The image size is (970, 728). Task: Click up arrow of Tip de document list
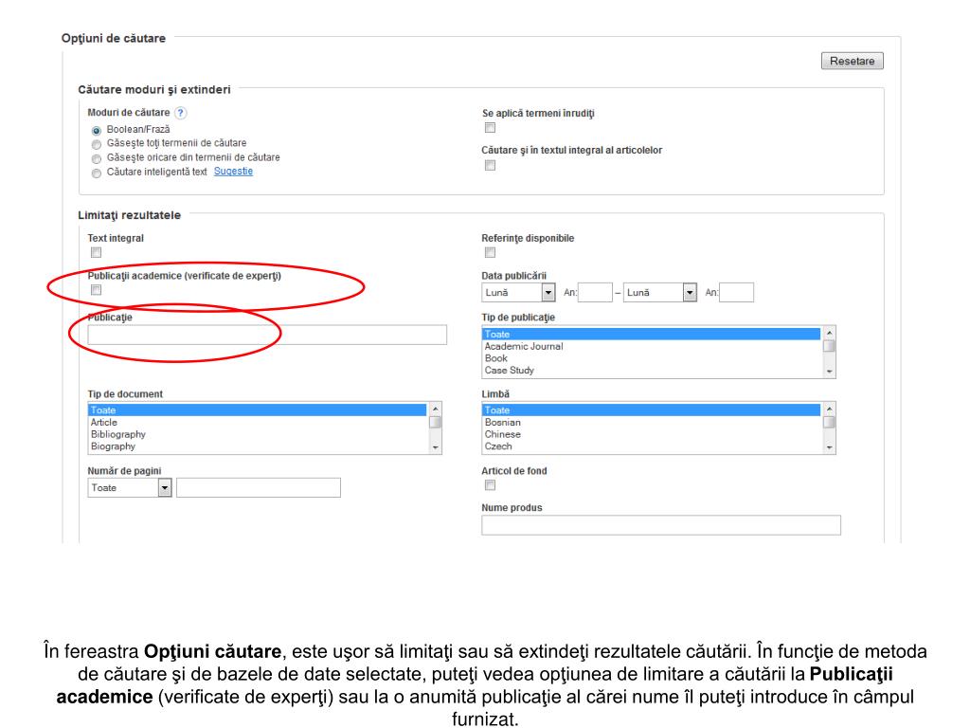pos(436,409)
